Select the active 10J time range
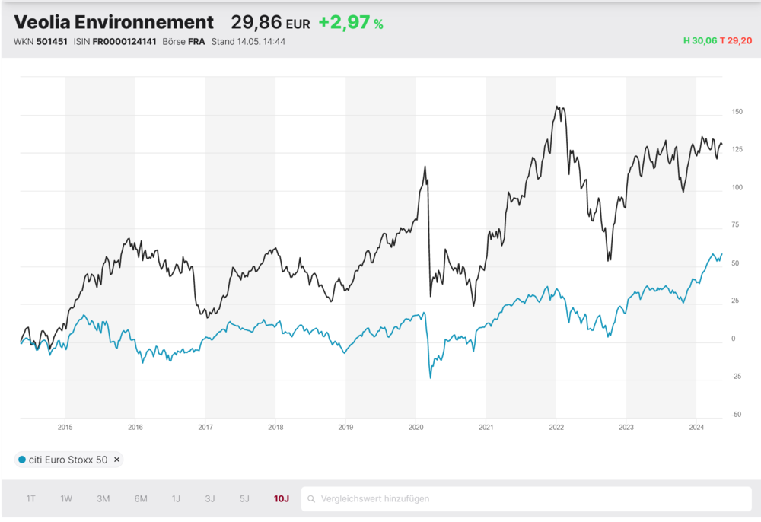 (x=281, y=498)
